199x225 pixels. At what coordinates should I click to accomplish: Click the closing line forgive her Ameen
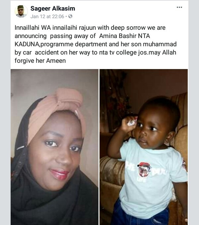40,61
